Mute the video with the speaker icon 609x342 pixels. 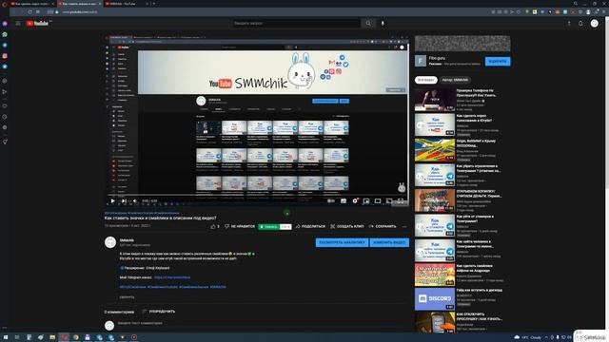(x=135, y=200)
